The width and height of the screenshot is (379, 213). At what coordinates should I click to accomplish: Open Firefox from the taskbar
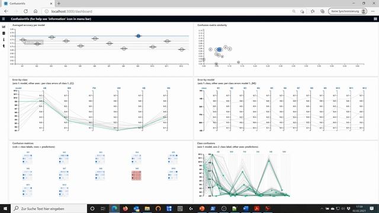(x=125, y=208)
